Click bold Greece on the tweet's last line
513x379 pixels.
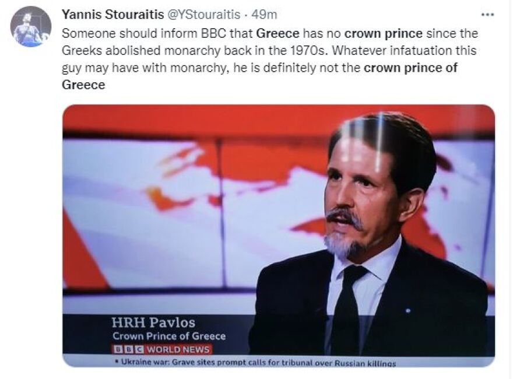(x=83, y=85)
